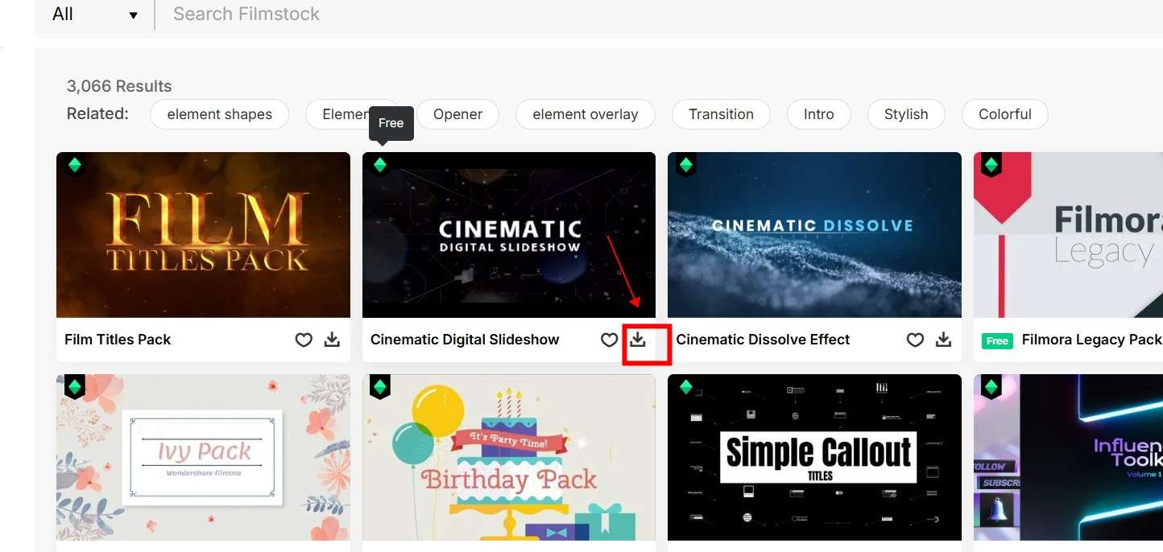Click premium badge on Simple Callout thumbnail
Image resolution: width=1163 pixels, height=552 pixels.
pos(685,387)
